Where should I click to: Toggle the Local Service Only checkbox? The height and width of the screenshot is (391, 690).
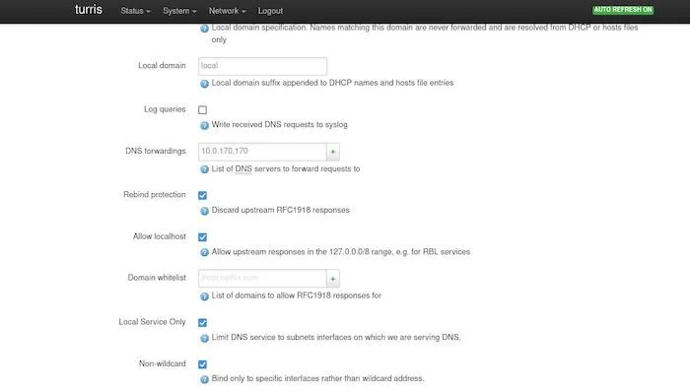coord(202,322)
